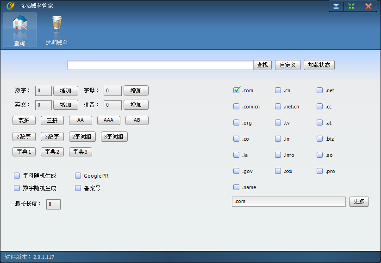Enable the 备案号 checkbox
This screenshot has width=381, height=263.
(78, 188)
